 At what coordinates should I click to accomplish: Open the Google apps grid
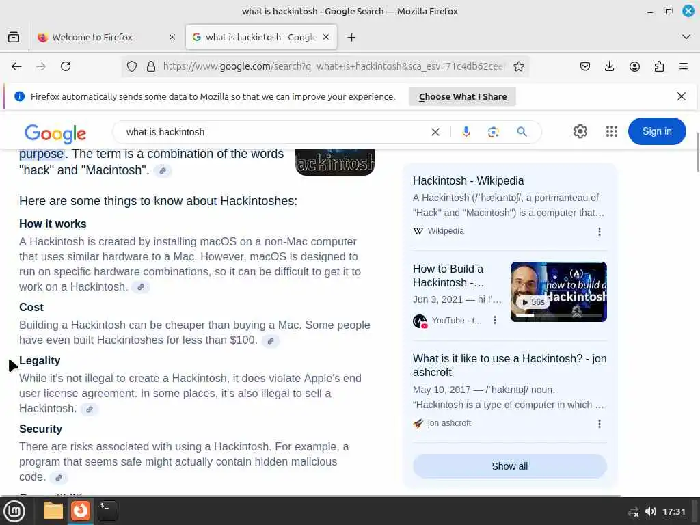[612, 131]
